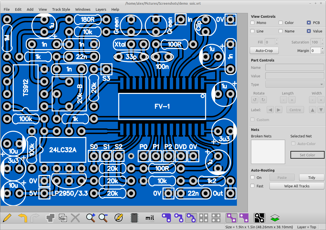Open the Track Style menu

point(61,9)
